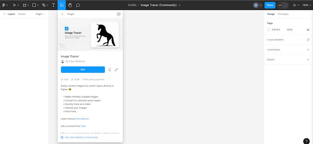Open the website link
The width and height of the screenshot is (313, 144).
(x=82, y=119)
